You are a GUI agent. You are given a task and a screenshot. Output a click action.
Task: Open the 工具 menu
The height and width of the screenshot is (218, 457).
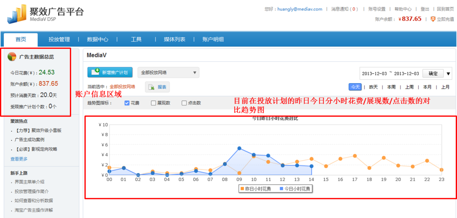click(136, 40)
